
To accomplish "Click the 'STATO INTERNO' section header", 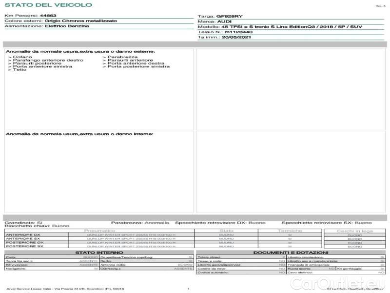I will 99,252.
